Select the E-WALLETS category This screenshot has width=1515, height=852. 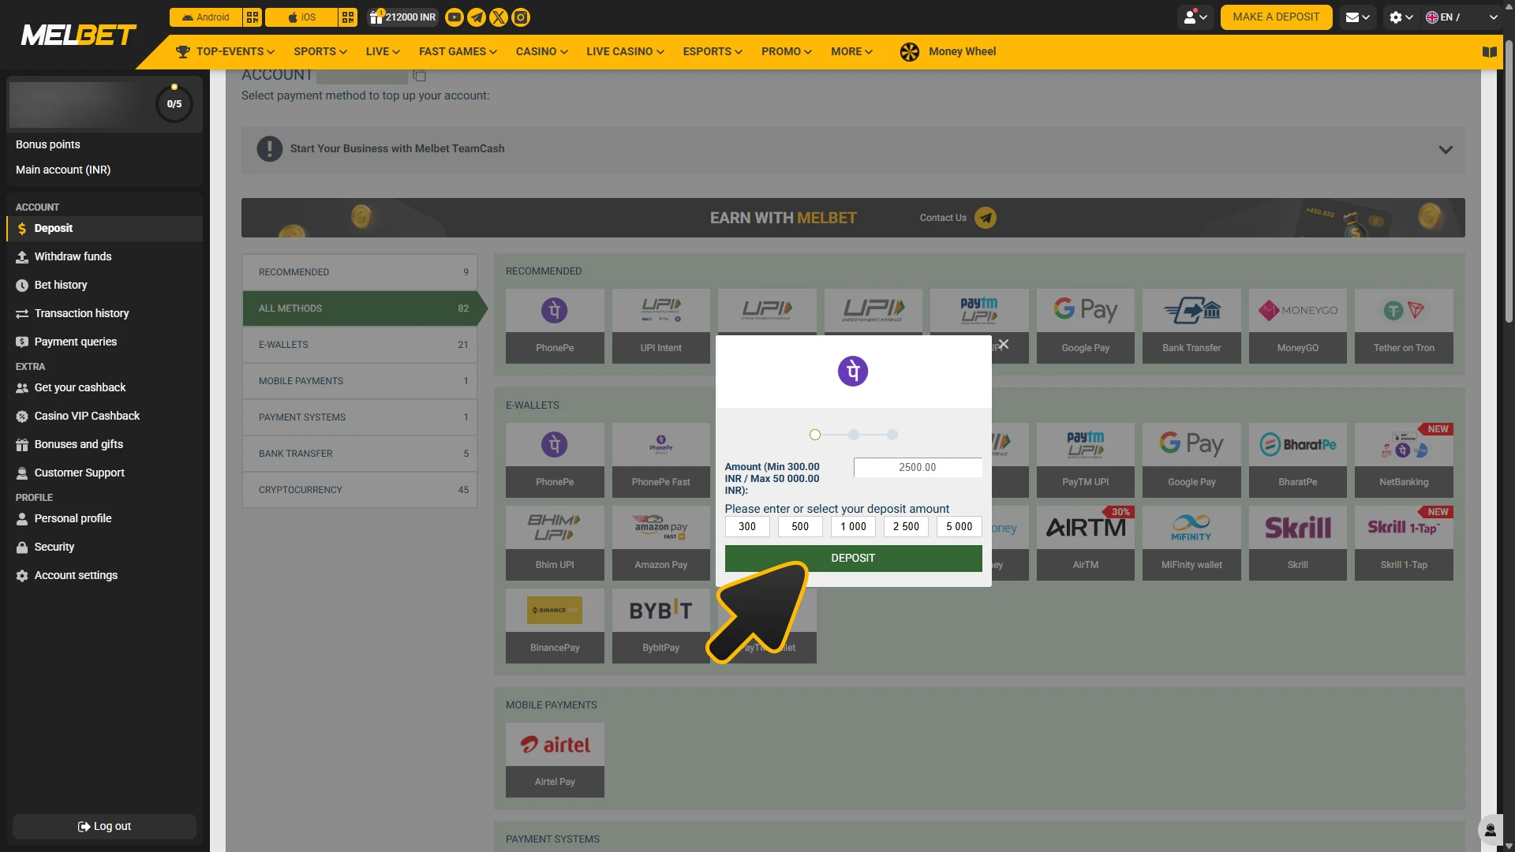tap(360, 345)
